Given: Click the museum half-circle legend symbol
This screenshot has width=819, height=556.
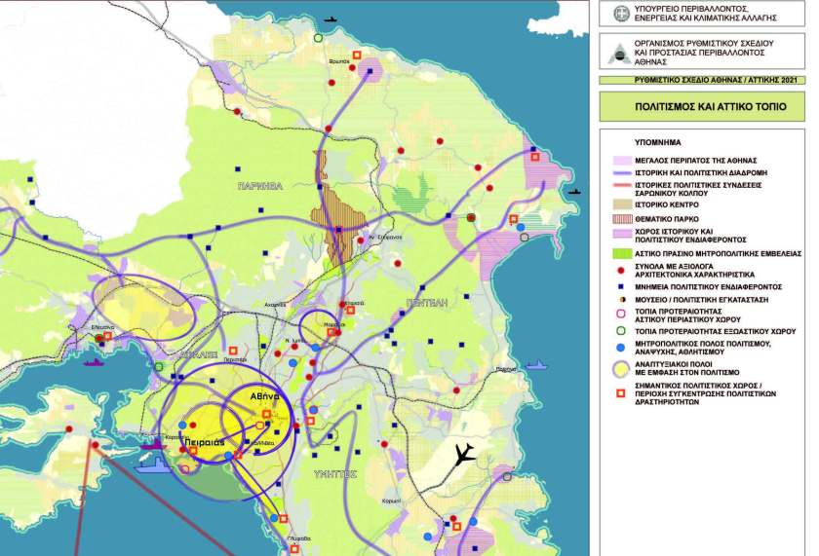Looking at the screenshot, I should click(x=621, y=300).
